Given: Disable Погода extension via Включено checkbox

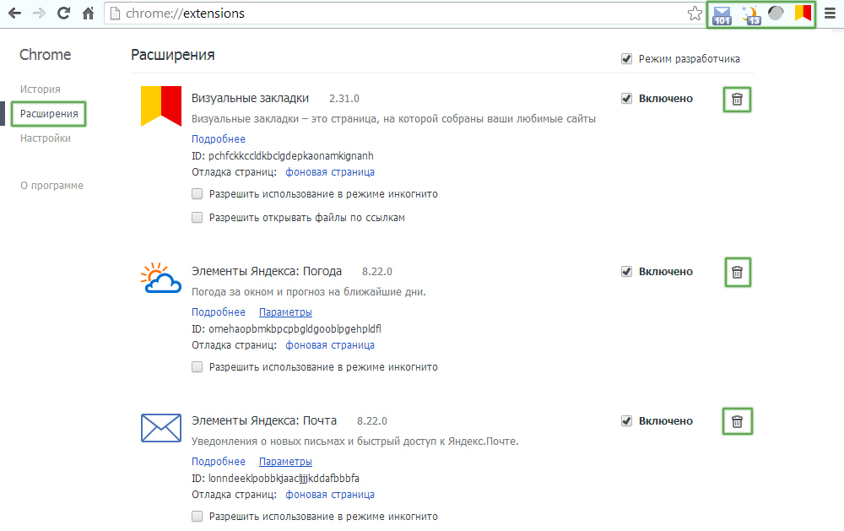Looking at the screenshot, I should click(x=626, y=272).
